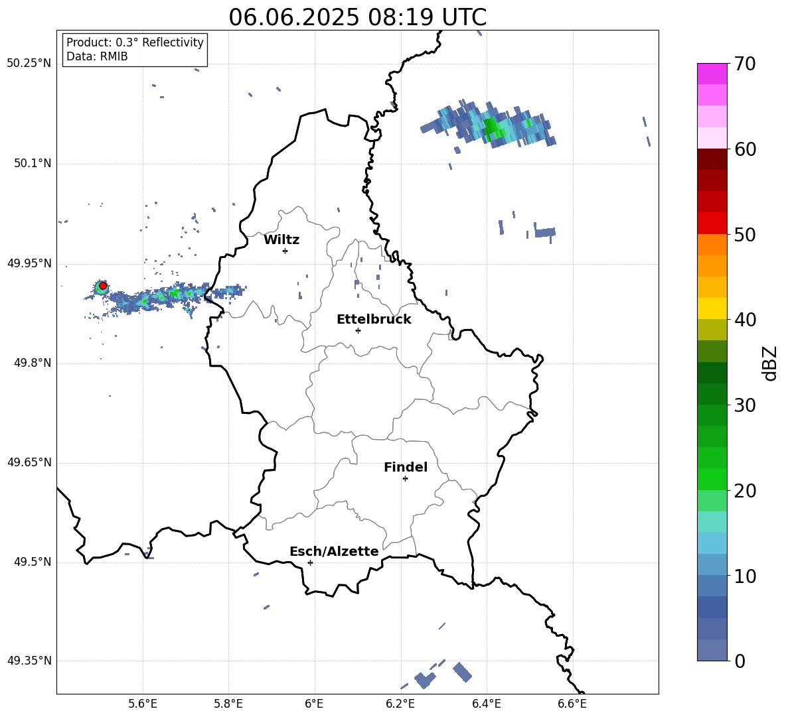Click the colorbar 10 tick label
The image size is (786, 717).
point(745,576)
